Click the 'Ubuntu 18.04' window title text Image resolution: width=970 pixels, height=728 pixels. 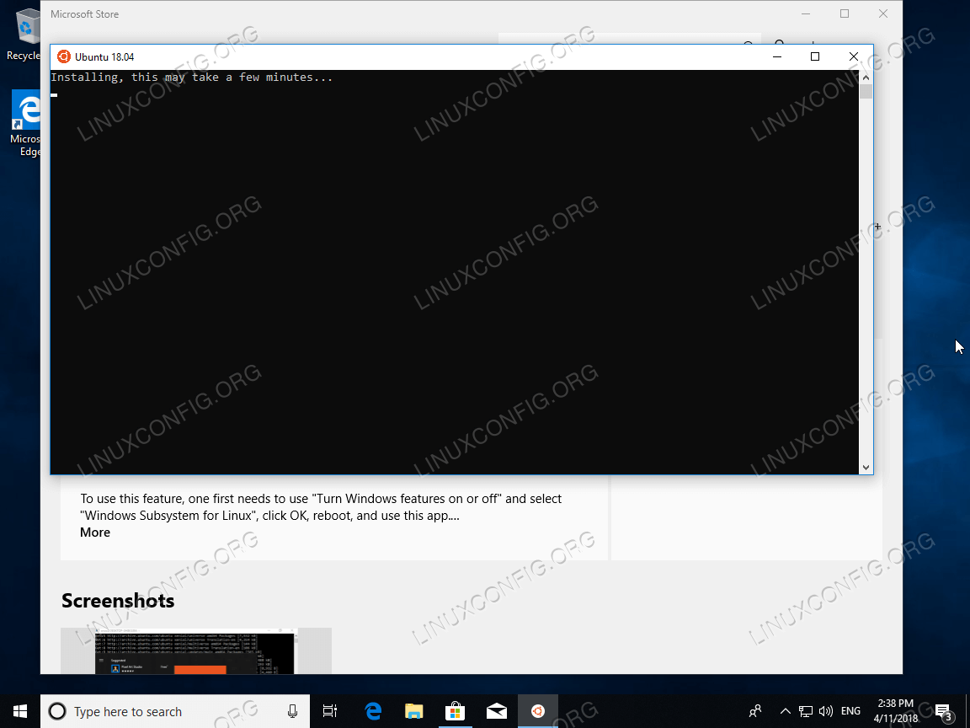[104, 57]
